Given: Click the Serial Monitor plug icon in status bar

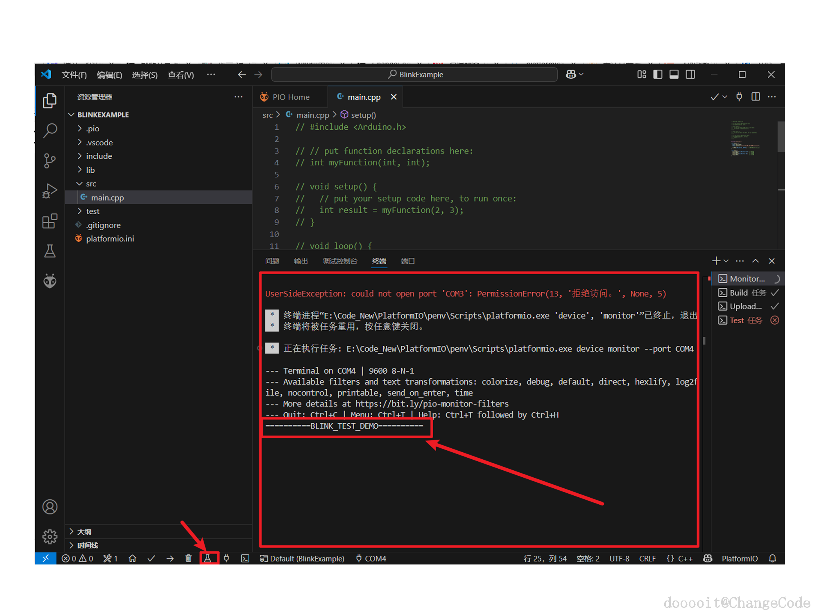Looking at the screenshot, I should click(x=226, y=558).
